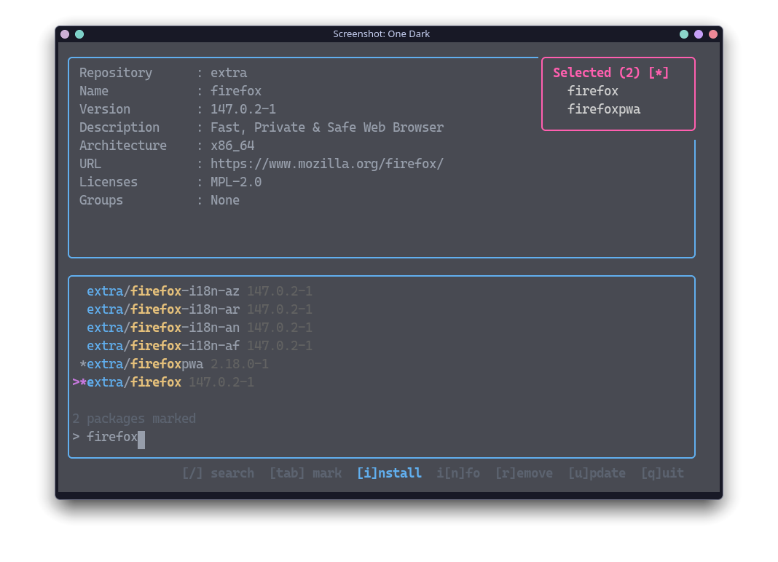The height and width of the screenshot is (562, 778).
Task: Click firefox in the Selected panel
Action: 593,90
